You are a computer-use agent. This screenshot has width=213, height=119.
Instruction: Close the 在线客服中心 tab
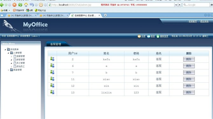[x=99, y=16]
